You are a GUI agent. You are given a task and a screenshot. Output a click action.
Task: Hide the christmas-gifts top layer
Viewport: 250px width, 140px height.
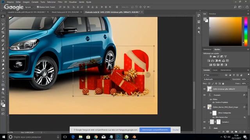[x=204, y=89]
